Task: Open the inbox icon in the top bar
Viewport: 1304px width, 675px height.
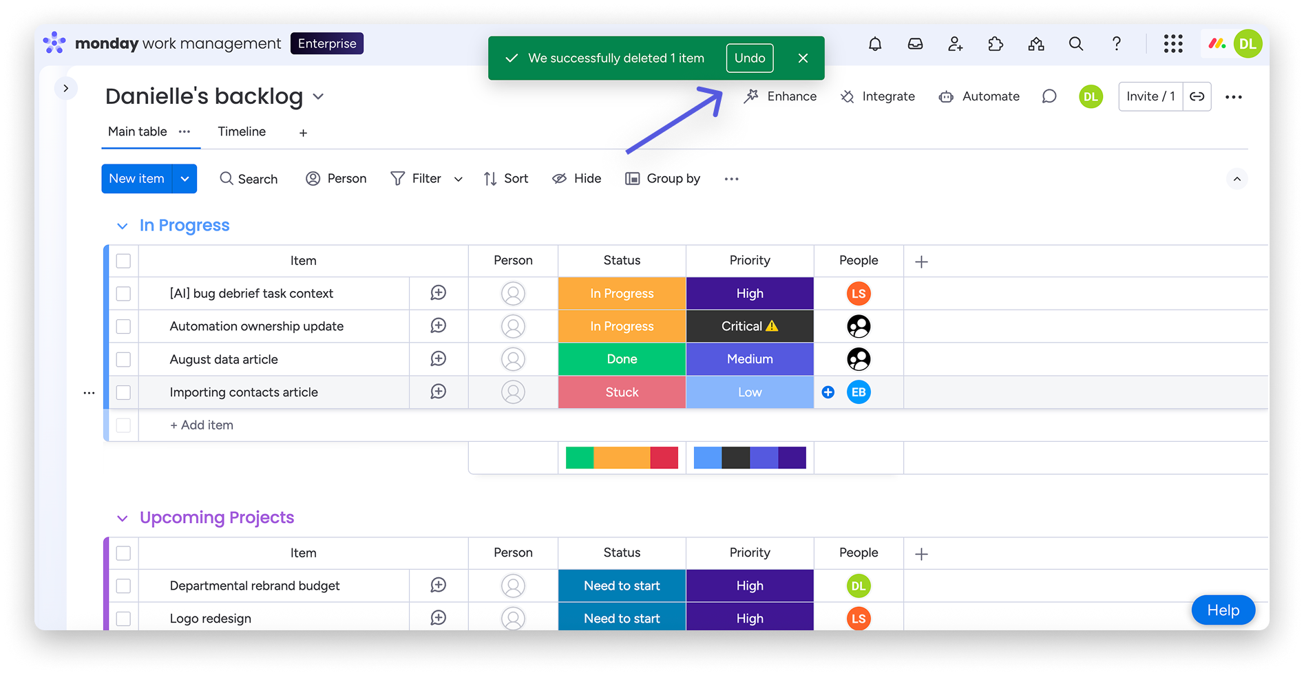Action: click(x=914, y=43)
